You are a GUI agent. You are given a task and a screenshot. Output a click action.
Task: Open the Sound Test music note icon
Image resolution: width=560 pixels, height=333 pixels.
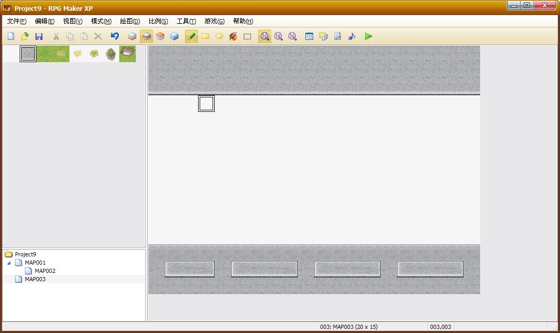pyautogui.click(x=352, y=36)
